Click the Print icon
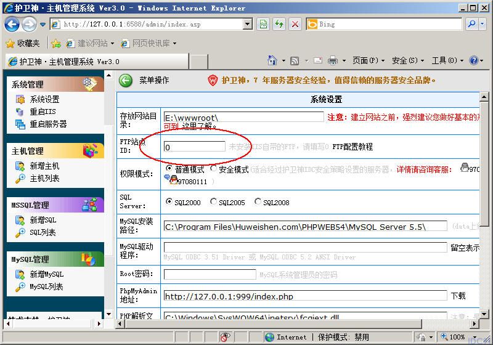Image resolution: width=493 pixels, height=345 pixels. (333, 60)
